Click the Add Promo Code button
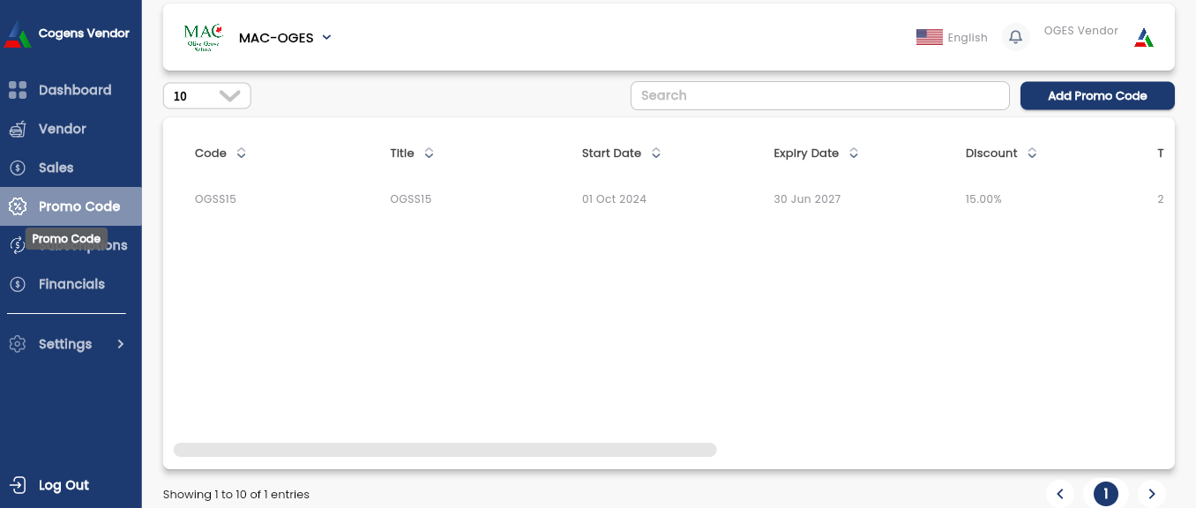 [x=1097, y=95]
